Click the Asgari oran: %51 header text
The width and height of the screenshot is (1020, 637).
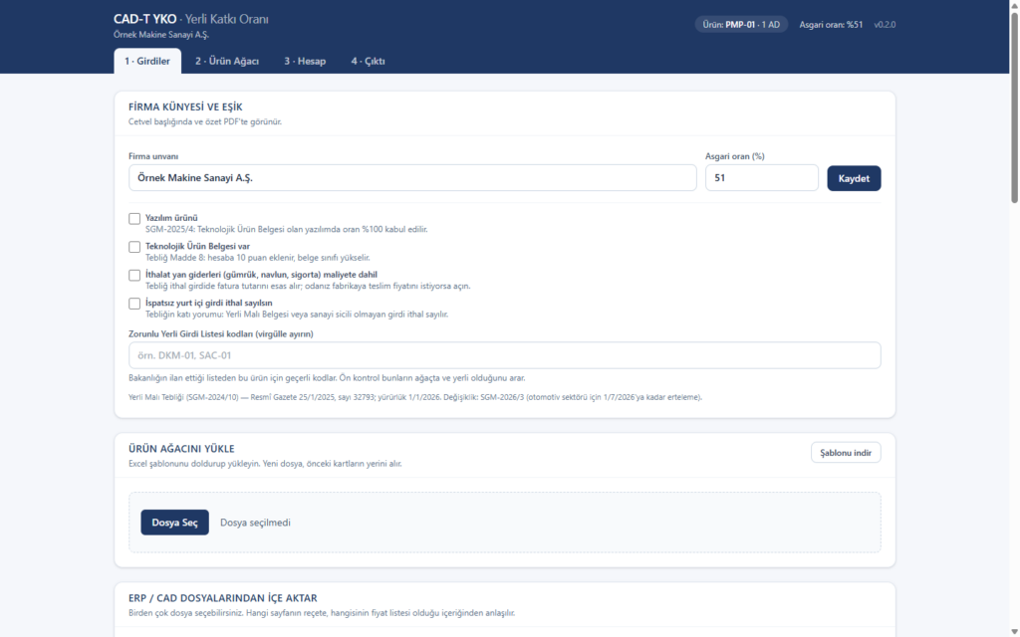point(831,25)
